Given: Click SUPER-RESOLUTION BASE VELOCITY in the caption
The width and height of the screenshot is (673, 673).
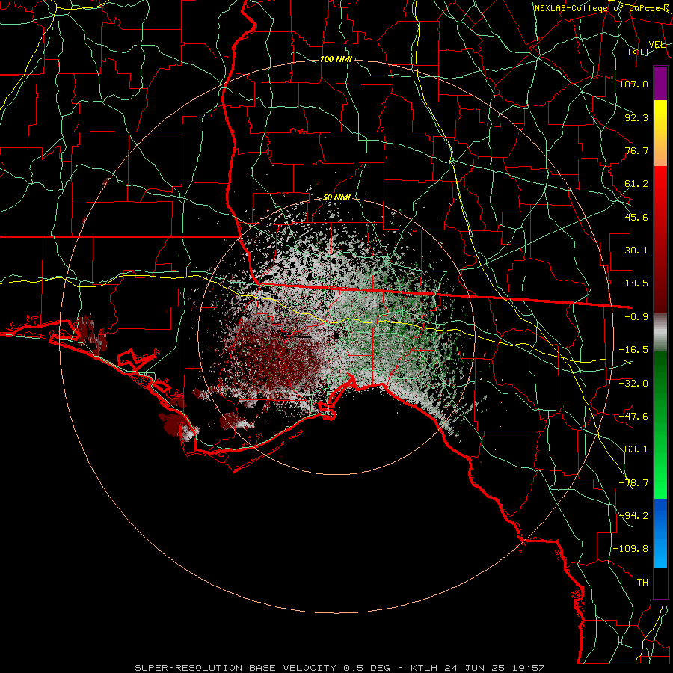Looking at the screenshot, I should pos(236,668).
